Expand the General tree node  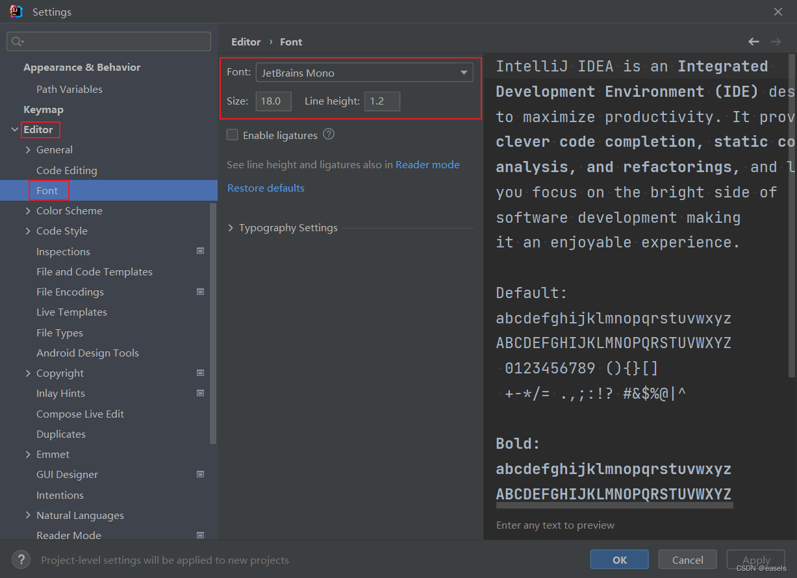28,150
